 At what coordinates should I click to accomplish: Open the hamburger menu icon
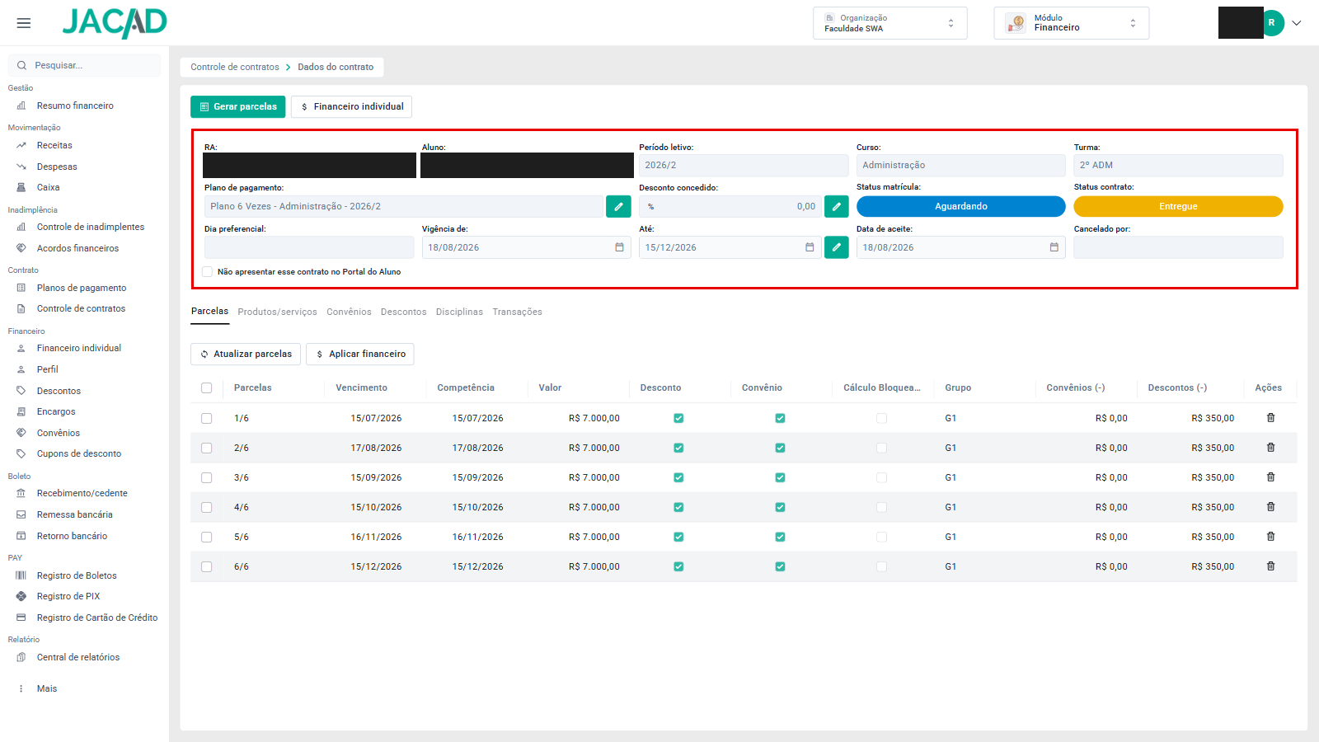tap(24, 23)
